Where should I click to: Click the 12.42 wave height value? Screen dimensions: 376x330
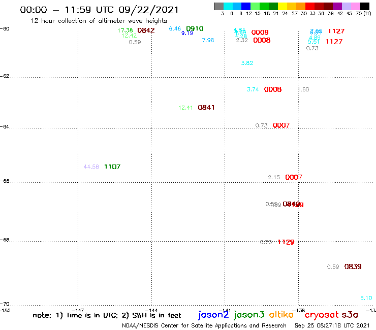pos(129,36)
